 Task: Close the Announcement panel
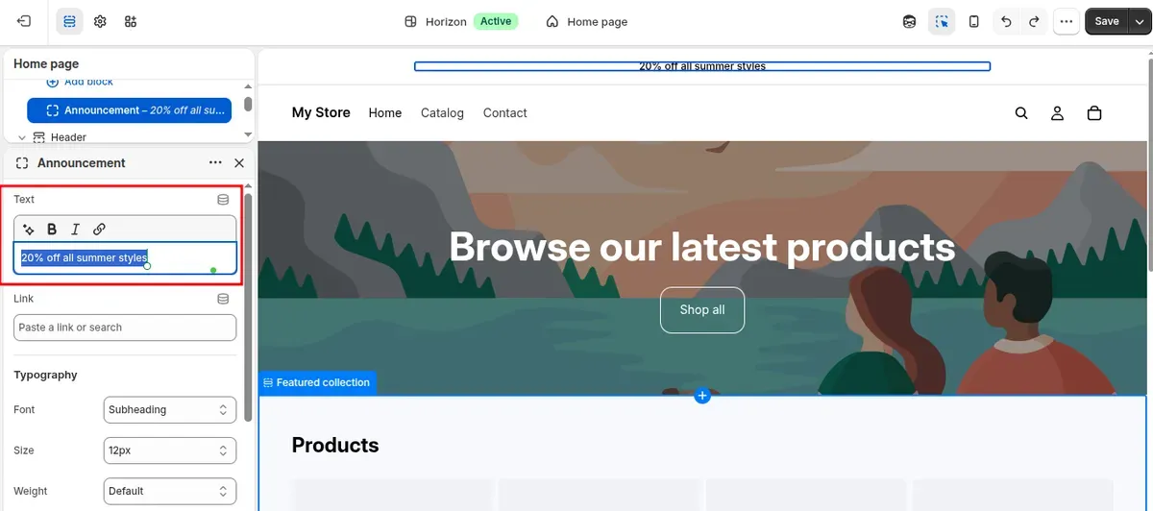[x=239, y=163]
